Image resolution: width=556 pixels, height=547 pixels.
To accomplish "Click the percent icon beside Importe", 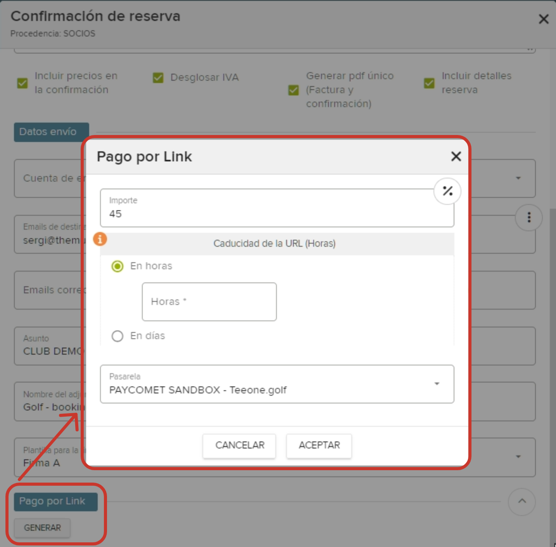I will click(447, 191).
